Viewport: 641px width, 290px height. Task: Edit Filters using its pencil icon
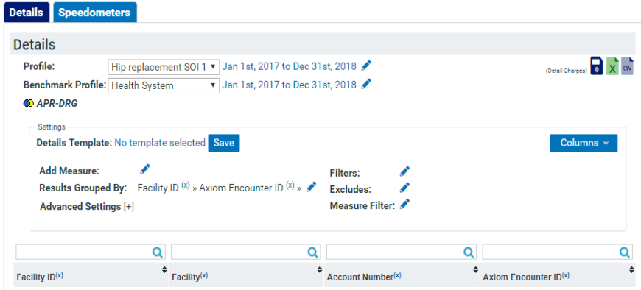(404, 171)
